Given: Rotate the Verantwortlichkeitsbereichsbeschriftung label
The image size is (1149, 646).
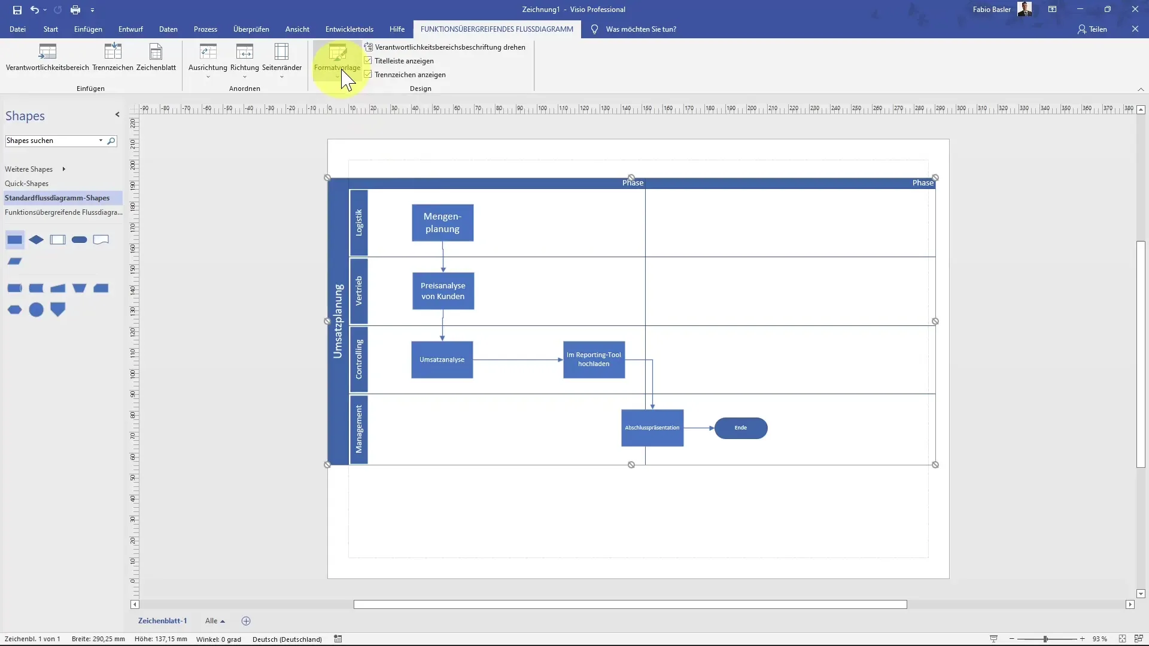Looking at the screenshot, I should 445,47.
